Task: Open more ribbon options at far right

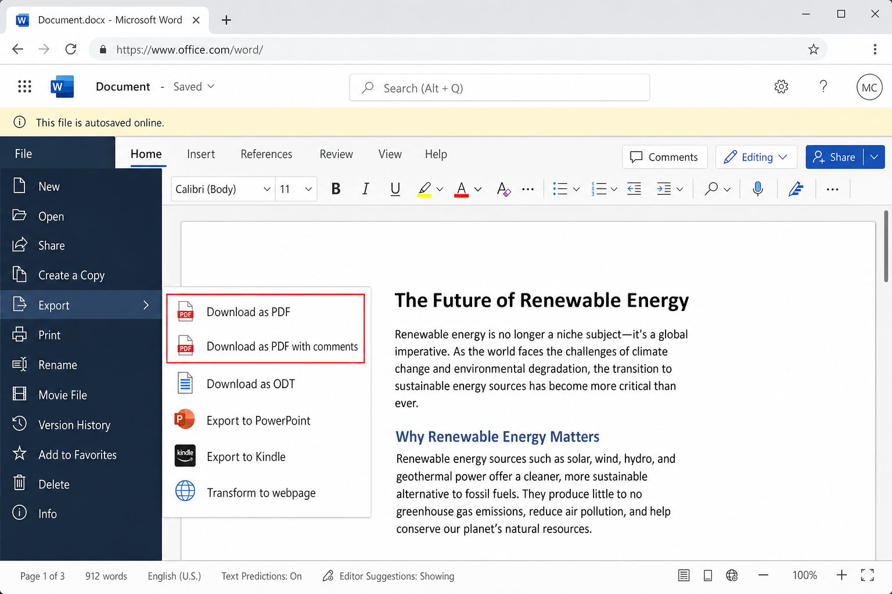Action: (x=832, y=189)
